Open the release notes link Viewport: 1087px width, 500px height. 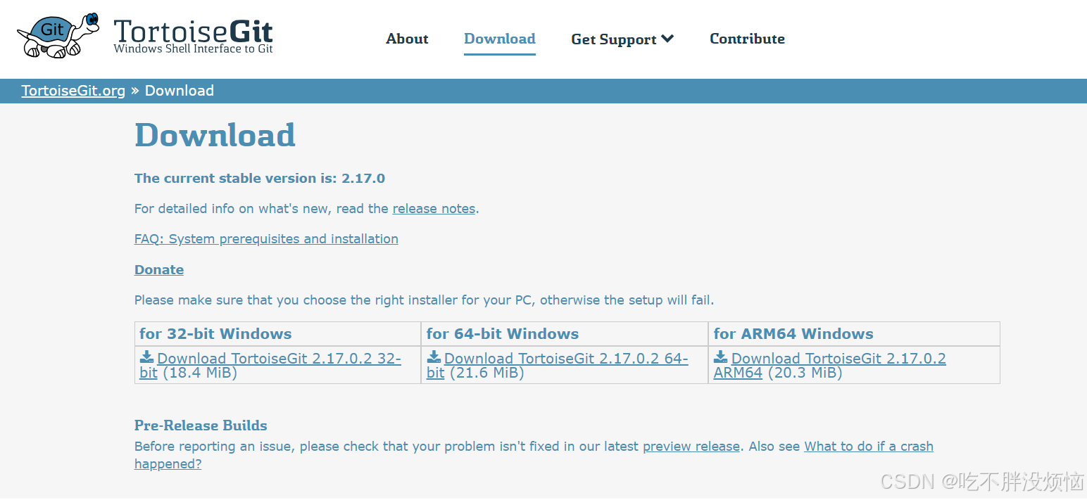coord(434,208)
